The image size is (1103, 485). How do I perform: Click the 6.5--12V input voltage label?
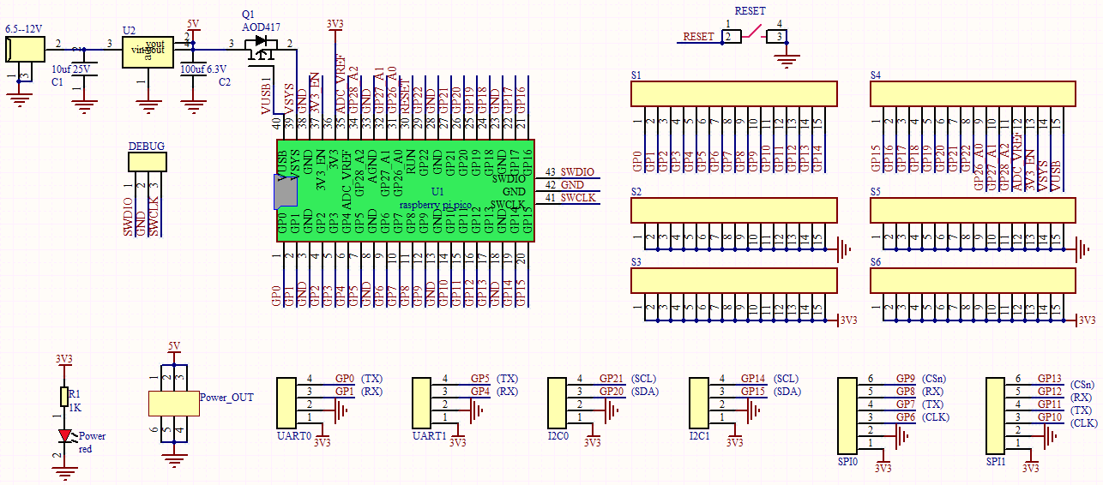tap(23, 29)
